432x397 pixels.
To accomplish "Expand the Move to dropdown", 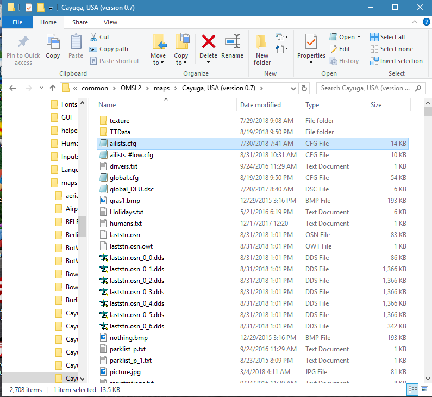I will pos(158,63).
